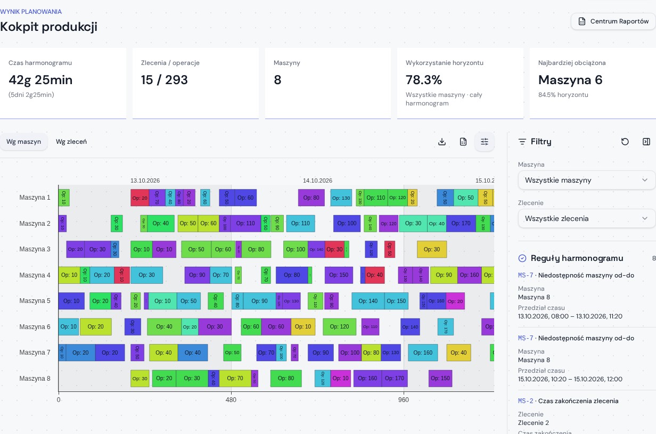Screen dimensions: 656x434
Task: Select Op: 100 bar on Maszyna 3
Action: tap(296, 249)
